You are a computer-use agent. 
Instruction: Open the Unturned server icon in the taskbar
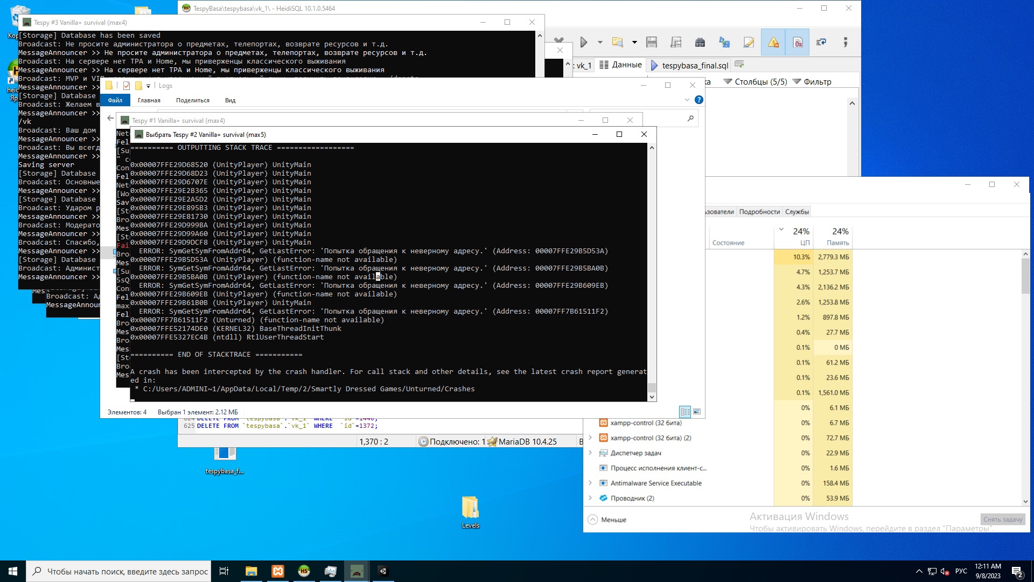click(358, 571)
